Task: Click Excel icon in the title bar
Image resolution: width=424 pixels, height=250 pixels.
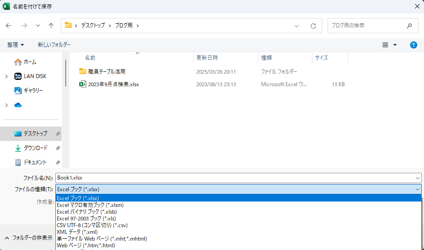Action: (6, 6)
